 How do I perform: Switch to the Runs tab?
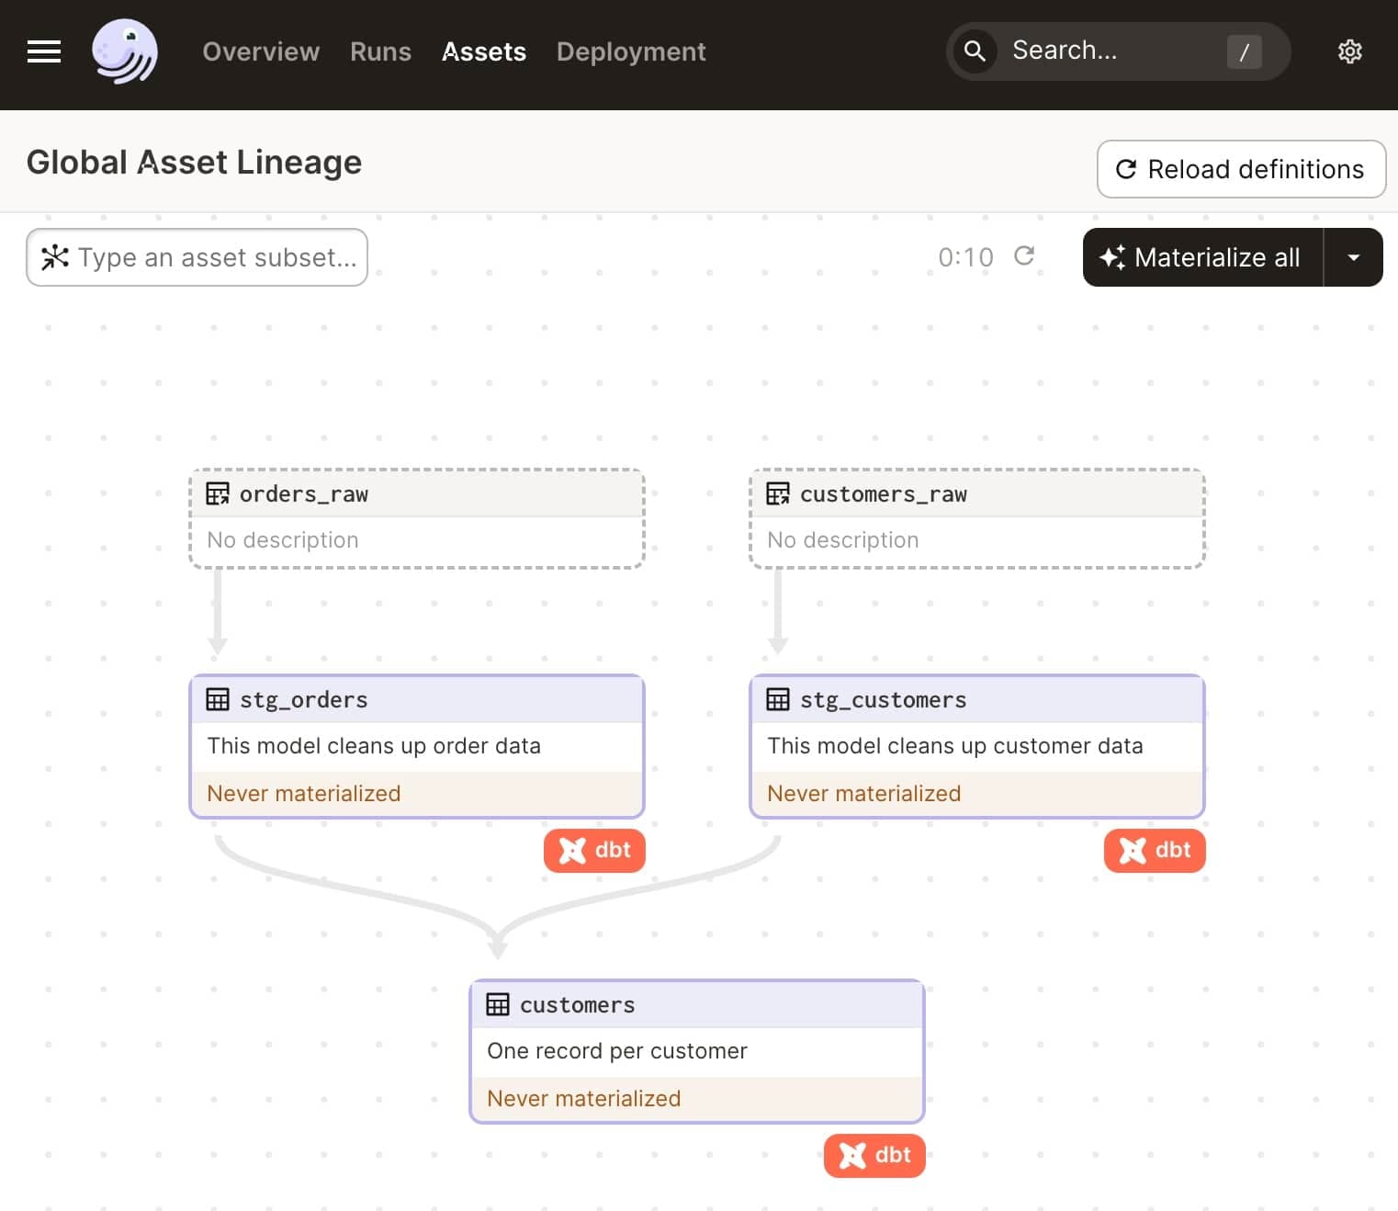coord(380,51)
